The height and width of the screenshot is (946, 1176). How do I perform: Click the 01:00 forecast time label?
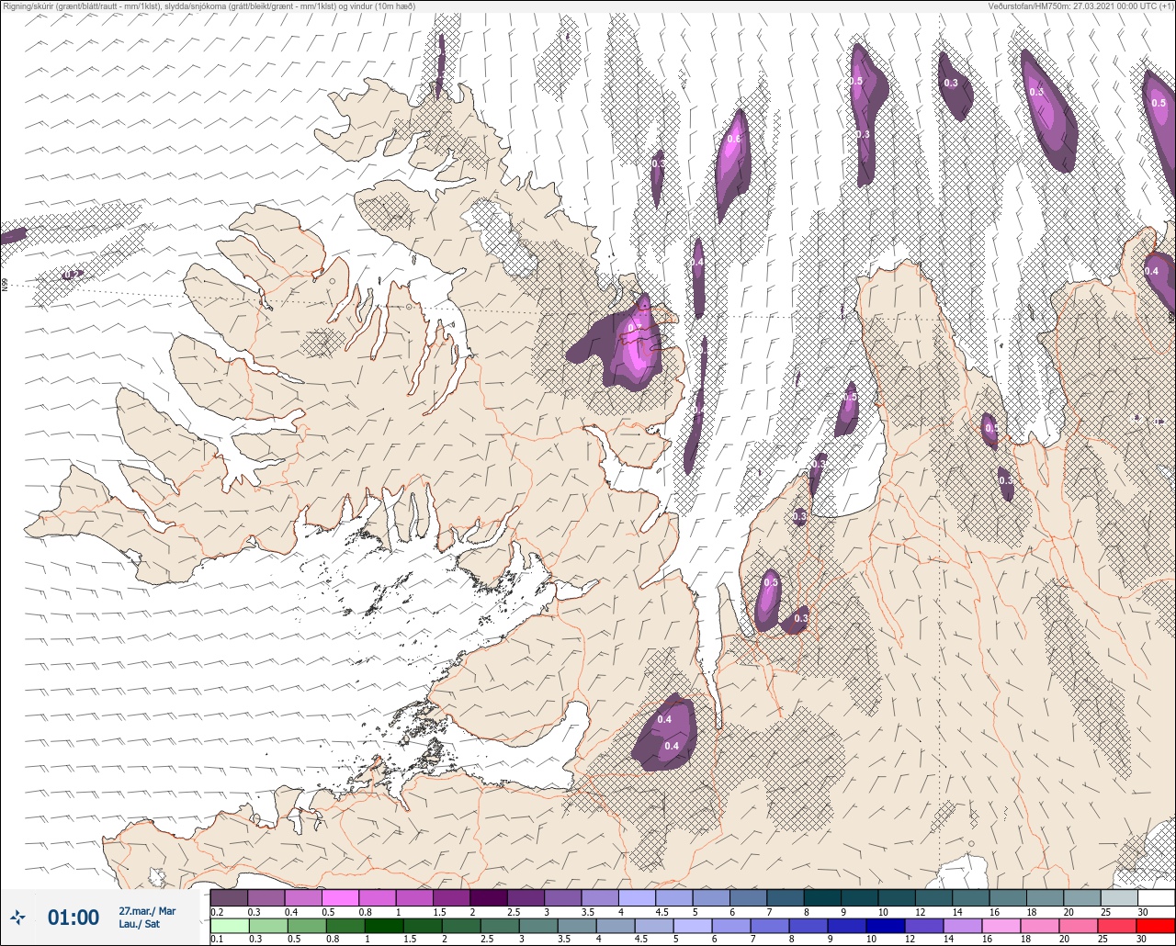point(73,918)
